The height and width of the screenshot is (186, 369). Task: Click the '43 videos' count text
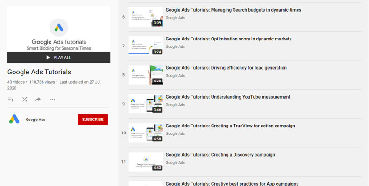coord(16,82)
